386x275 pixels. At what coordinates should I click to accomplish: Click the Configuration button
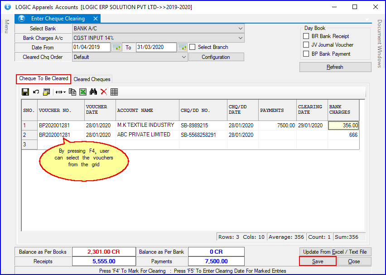pyautogui.click(x=216, y=57)
